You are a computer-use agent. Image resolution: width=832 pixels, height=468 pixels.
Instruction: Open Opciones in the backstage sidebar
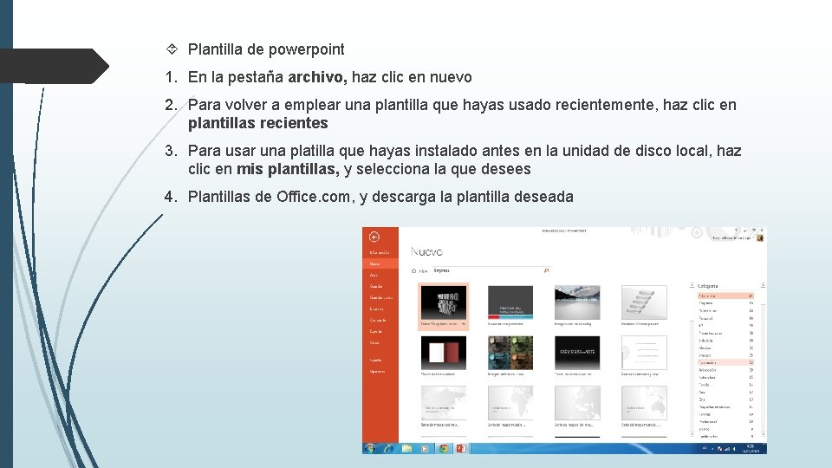[377, 372]
